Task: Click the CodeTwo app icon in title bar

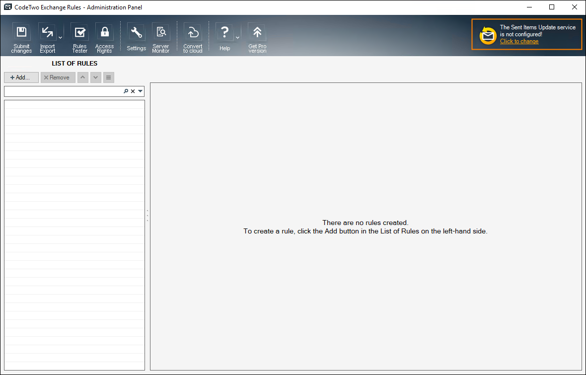Action: point(8,7)
